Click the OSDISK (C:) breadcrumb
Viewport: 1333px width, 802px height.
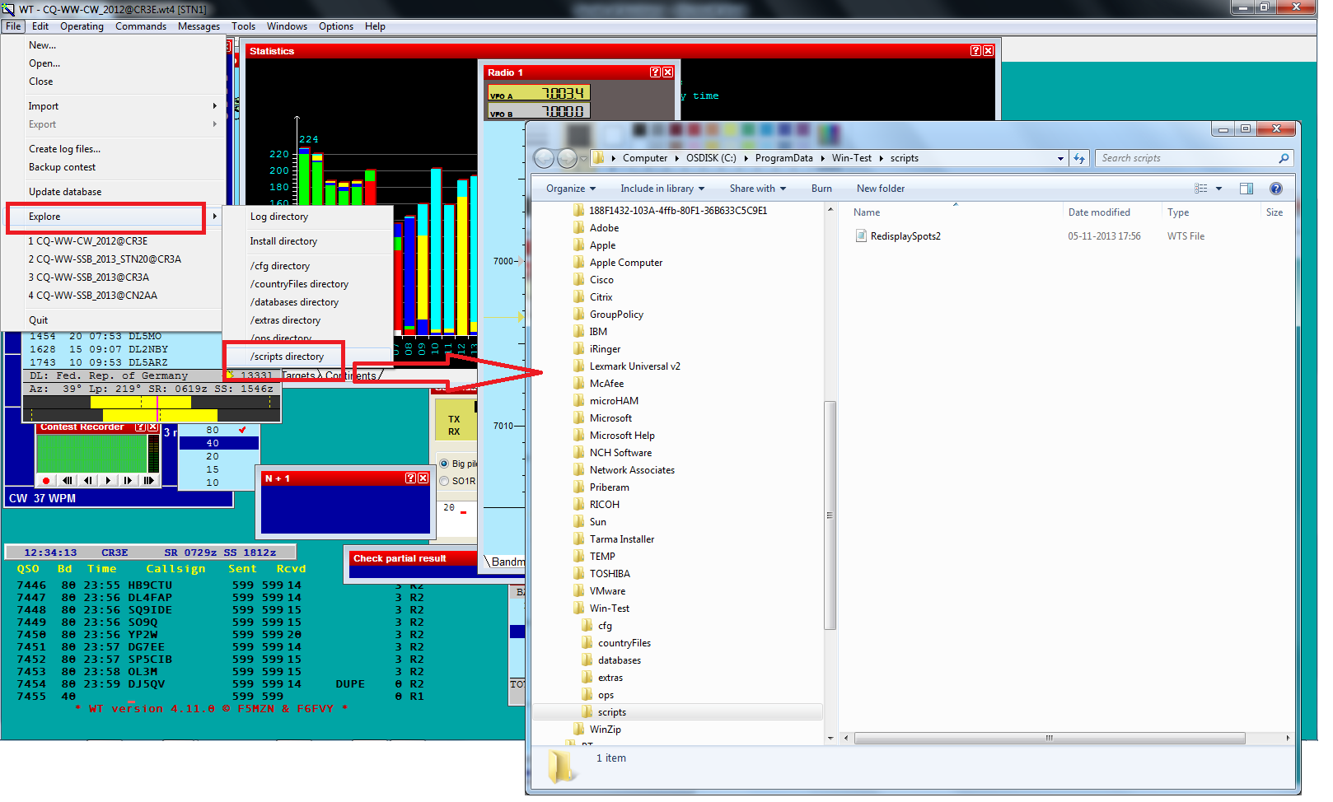(711, 158)
